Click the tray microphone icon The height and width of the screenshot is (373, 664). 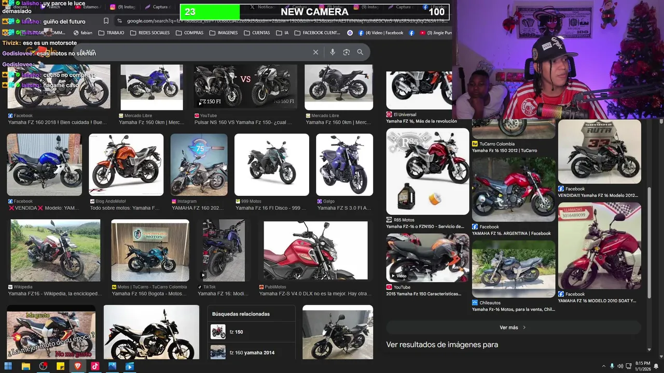point(612,366)
